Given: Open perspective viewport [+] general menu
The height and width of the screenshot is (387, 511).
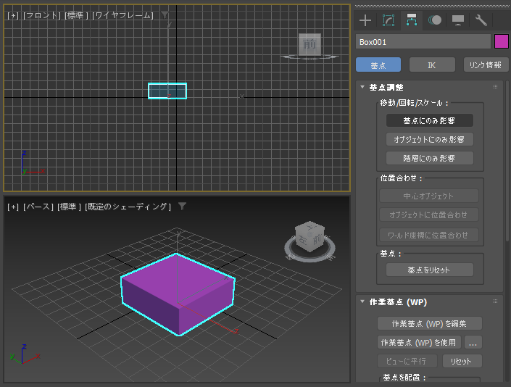Looking at the screenshot, I should tap(13, 207).
